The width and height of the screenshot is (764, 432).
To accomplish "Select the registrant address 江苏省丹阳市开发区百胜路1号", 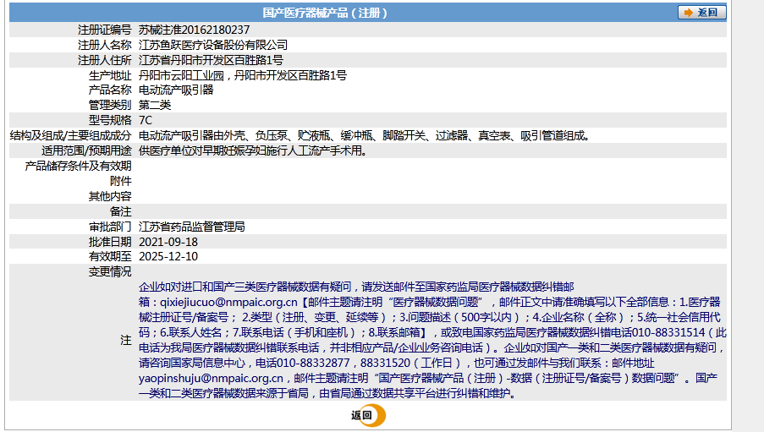I will click(x=211, y=60).
